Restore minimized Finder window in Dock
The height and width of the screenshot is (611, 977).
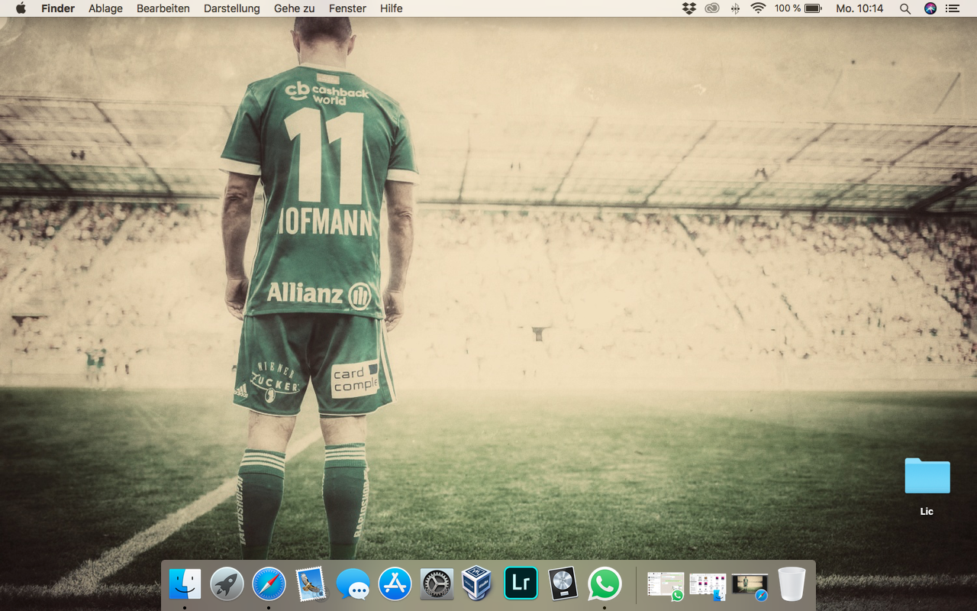[708, 586]
